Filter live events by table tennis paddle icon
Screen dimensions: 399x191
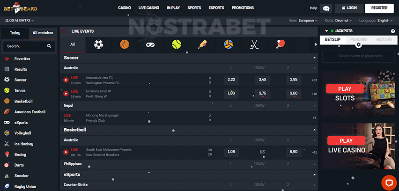[x=281, y=44]
